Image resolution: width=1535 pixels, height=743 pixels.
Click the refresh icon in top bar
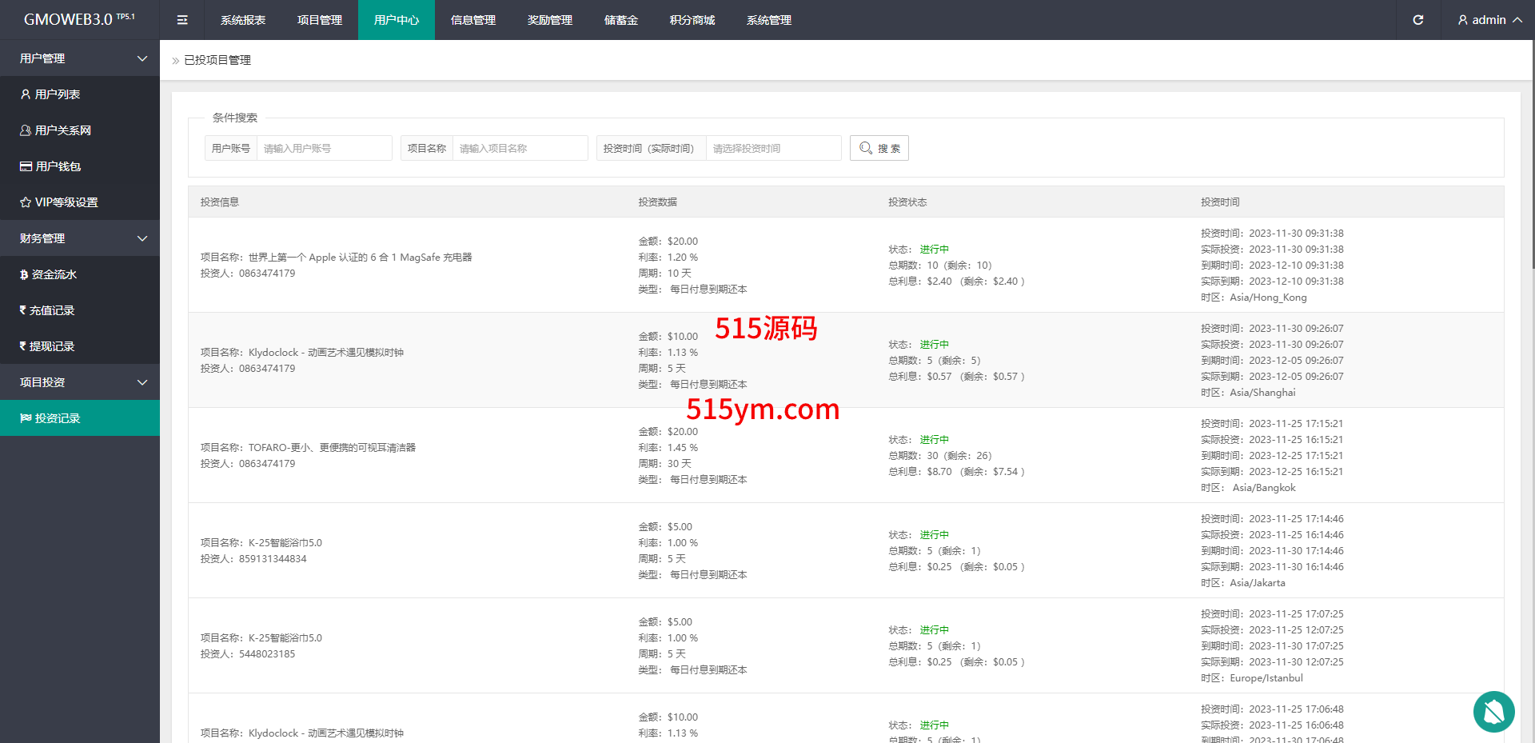click(1417, 20)
